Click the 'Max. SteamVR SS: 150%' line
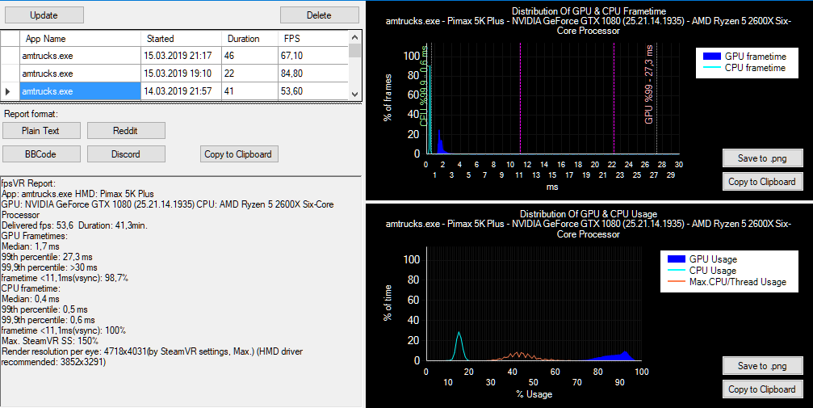813x408 pixels. coord(50,341)
